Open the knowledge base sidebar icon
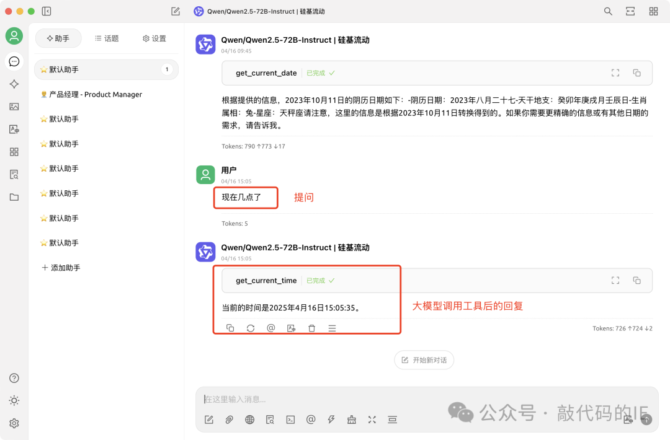 (x=14, y=175)
